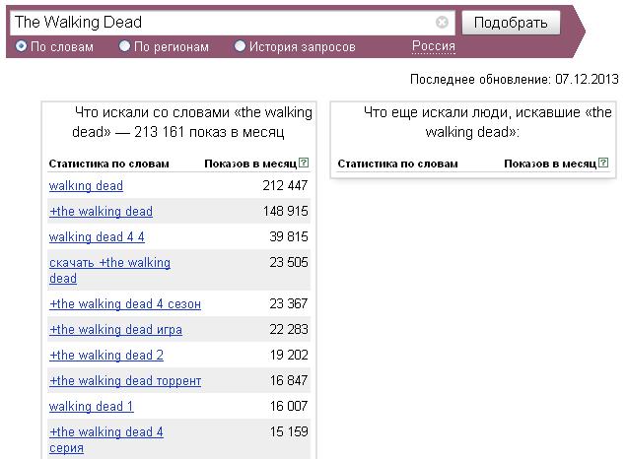Click the "Что еще искали люди" heading
Viewport: 627px width, 459px height.
point(487,122)
